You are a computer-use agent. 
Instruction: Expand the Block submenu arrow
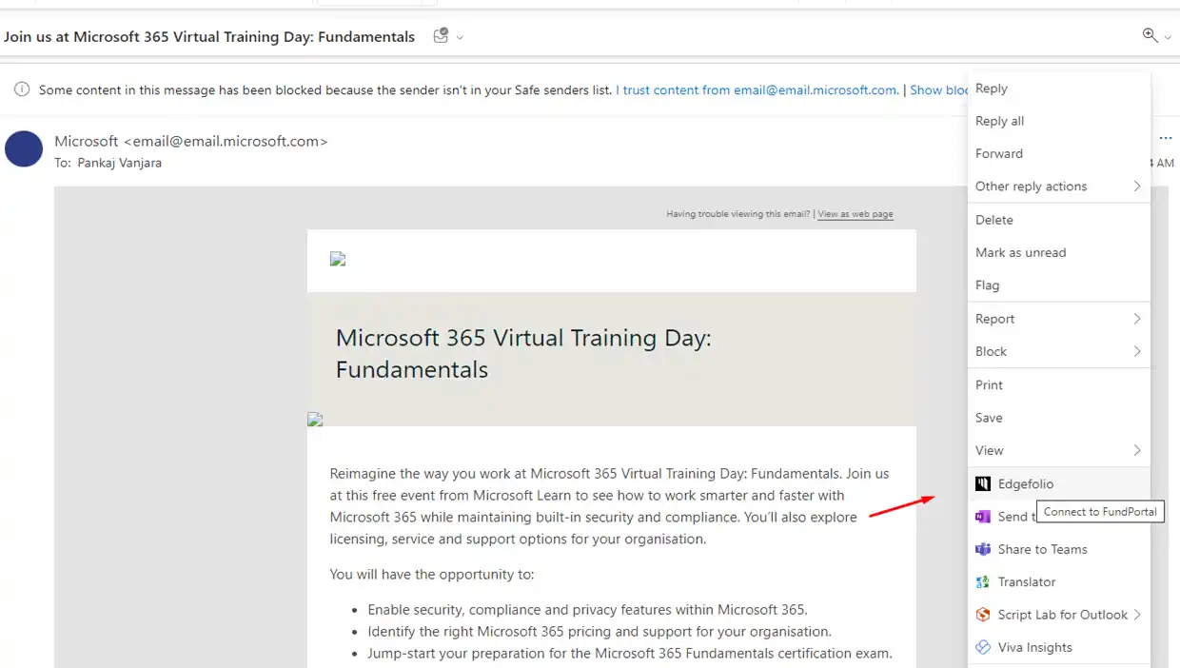(1137, 351)
